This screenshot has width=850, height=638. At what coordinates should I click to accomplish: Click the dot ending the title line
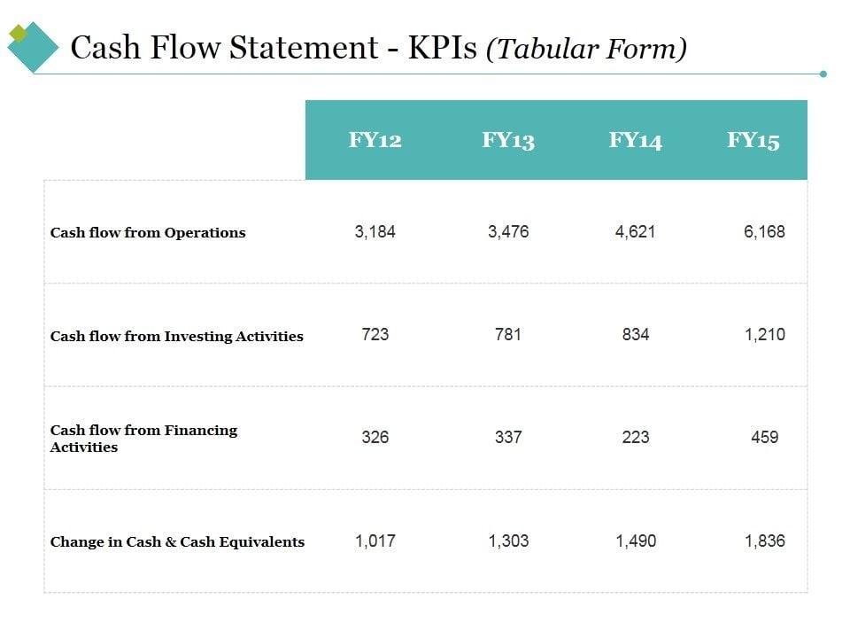pyautogui.click(x=823, y=74)
